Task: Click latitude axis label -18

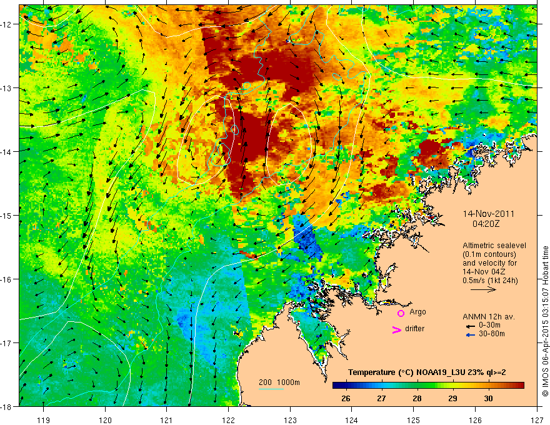Action: pyautogui.click(x=7, y=407)
